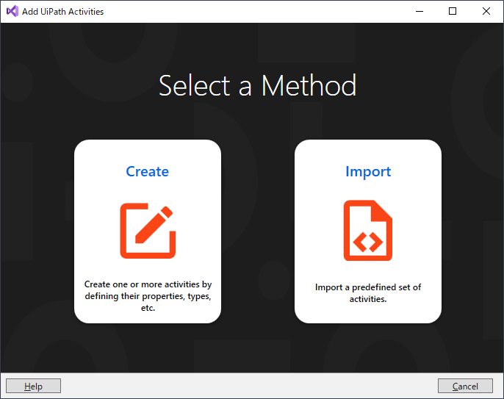The width and height of the screenshot is (504, 399).
Task: Select the Create heading link
Action: tap(147, 171)
